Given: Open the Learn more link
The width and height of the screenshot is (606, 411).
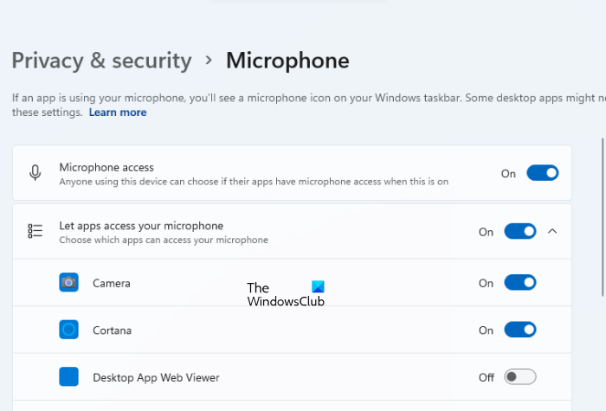Looking at the screenshot, I should 118,112.
